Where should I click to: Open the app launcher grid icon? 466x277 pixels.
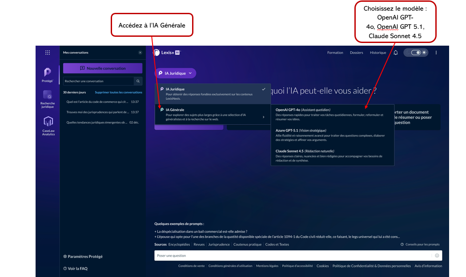(48, 53)
